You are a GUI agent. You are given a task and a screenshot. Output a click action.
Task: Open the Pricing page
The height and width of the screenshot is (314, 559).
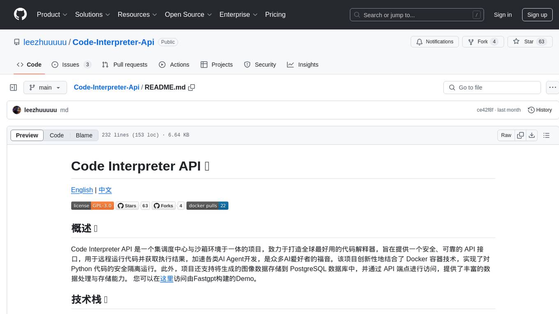click(275, 14)
